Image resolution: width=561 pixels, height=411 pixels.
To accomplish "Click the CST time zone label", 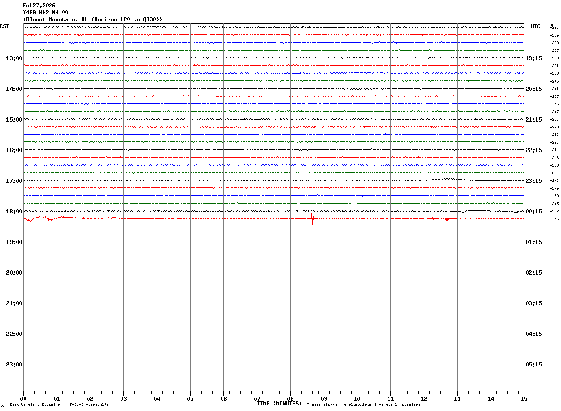I will click(x=5, y=26).
